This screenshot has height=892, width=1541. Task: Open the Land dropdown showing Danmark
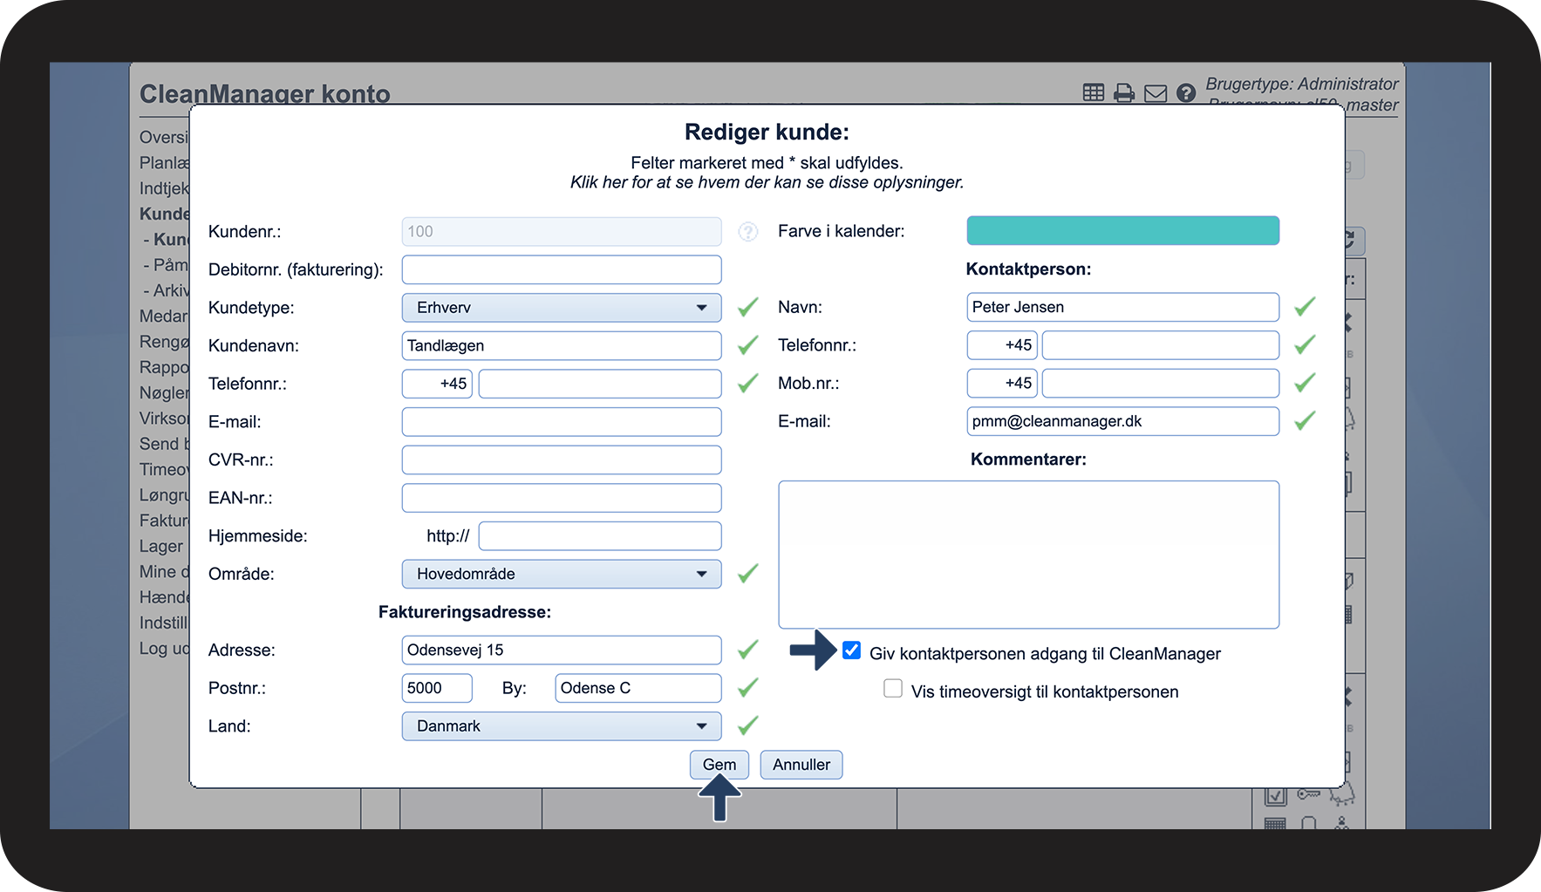click(x=562, y=726)
